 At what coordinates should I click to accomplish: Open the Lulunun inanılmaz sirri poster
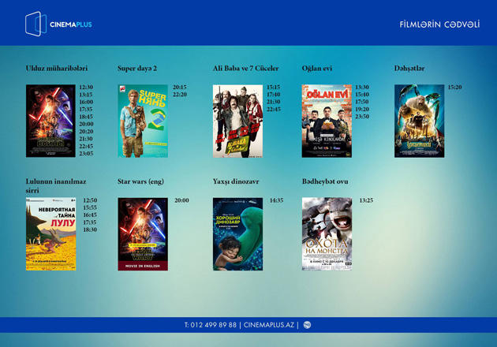[x=50, y=234]
